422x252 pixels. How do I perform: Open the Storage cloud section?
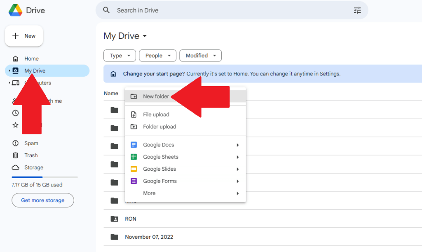pyautogui.click(x=28, y=167)
